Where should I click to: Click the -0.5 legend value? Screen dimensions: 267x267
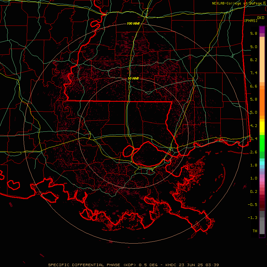click(252, 205)
